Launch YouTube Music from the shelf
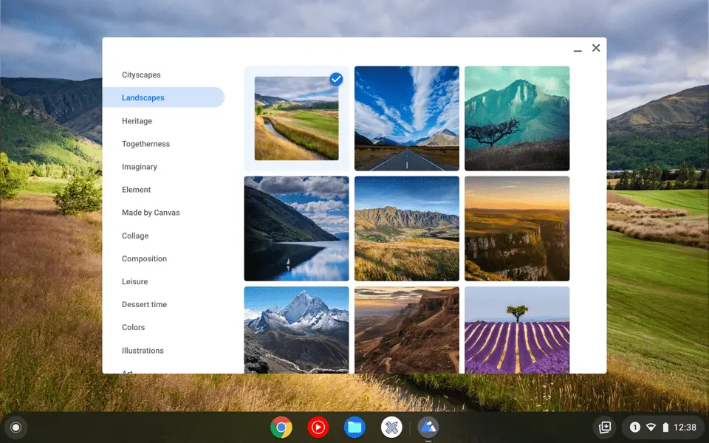 point(318,427)
